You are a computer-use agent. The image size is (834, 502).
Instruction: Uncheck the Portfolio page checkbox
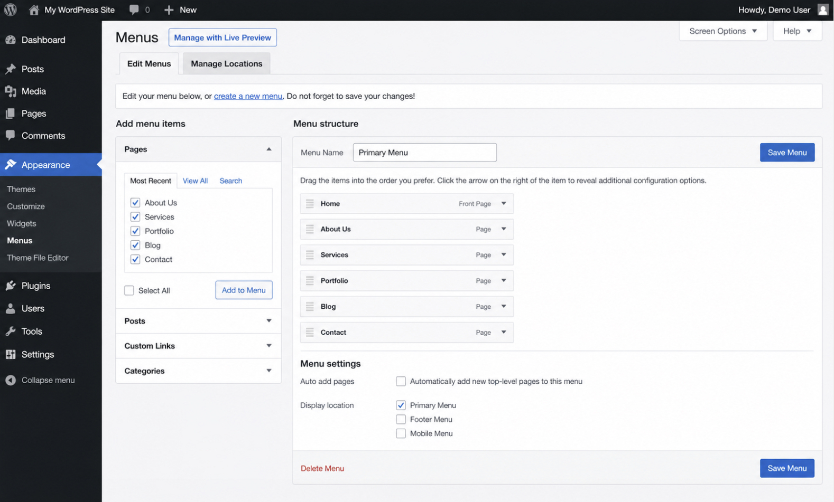135,231
